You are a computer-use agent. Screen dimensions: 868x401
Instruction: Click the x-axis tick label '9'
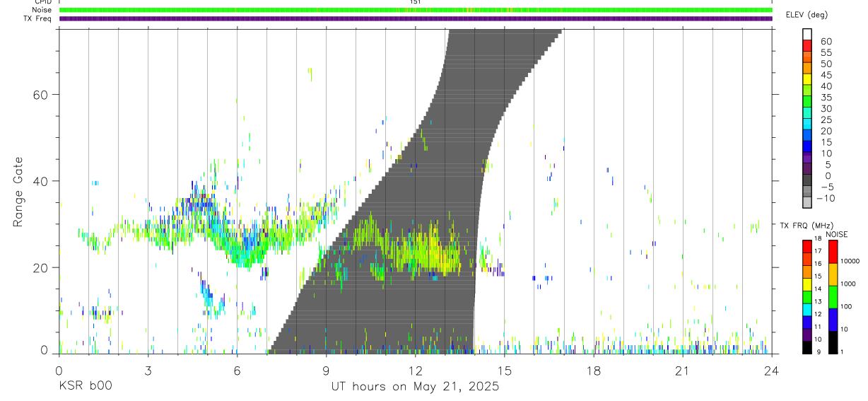(326, 371)
